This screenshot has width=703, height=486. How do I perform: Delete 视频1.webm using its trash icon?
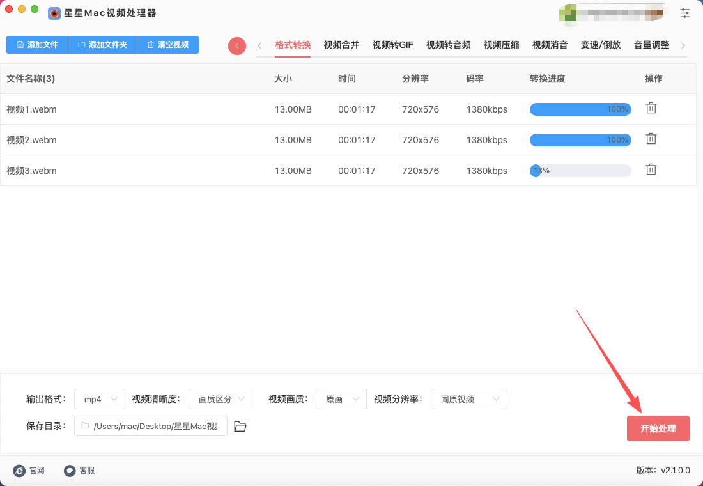pos(651,108)
